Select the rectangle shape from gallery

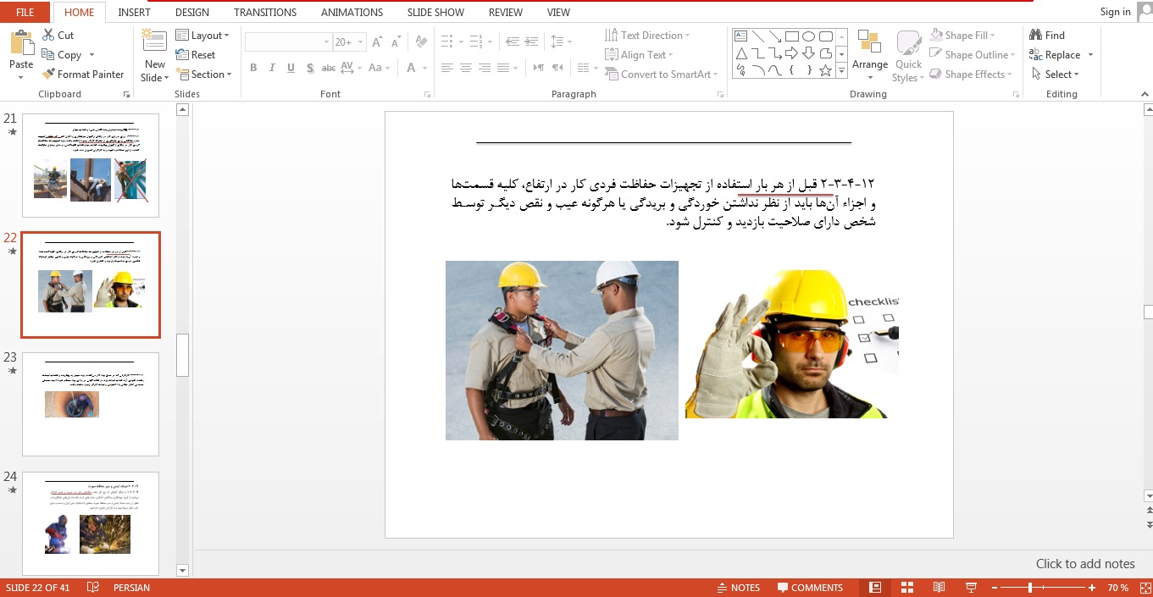point(792,36)
